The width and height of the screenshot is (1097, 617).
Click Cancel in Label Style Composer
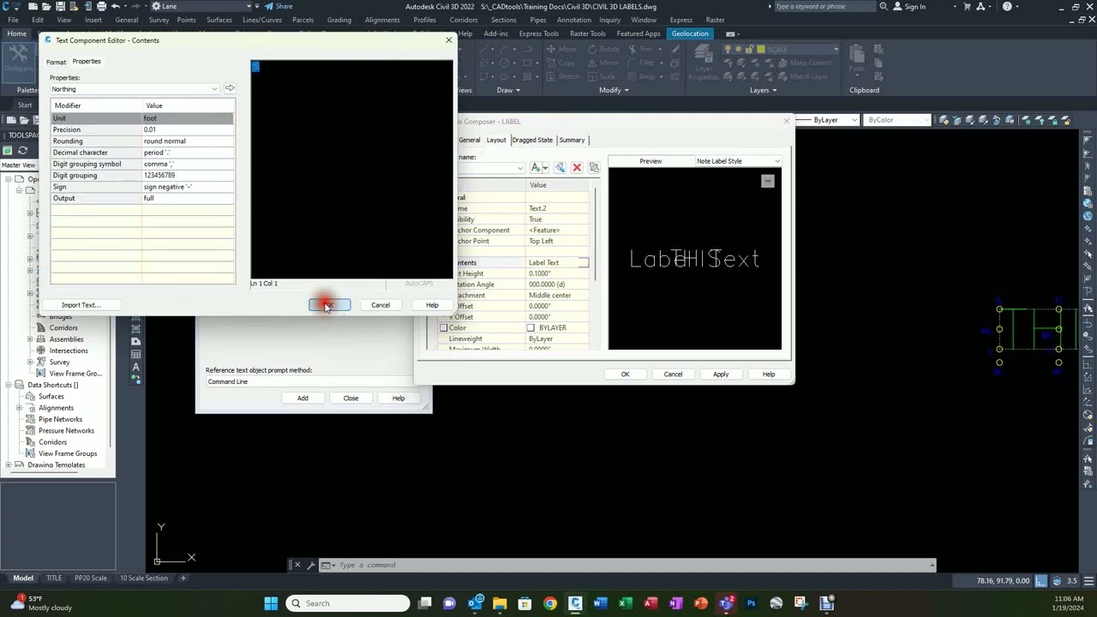click(673, 374)
